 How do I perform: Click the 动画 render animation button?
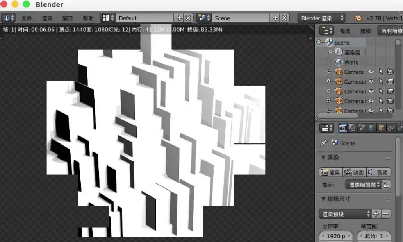tap(354, 172)
